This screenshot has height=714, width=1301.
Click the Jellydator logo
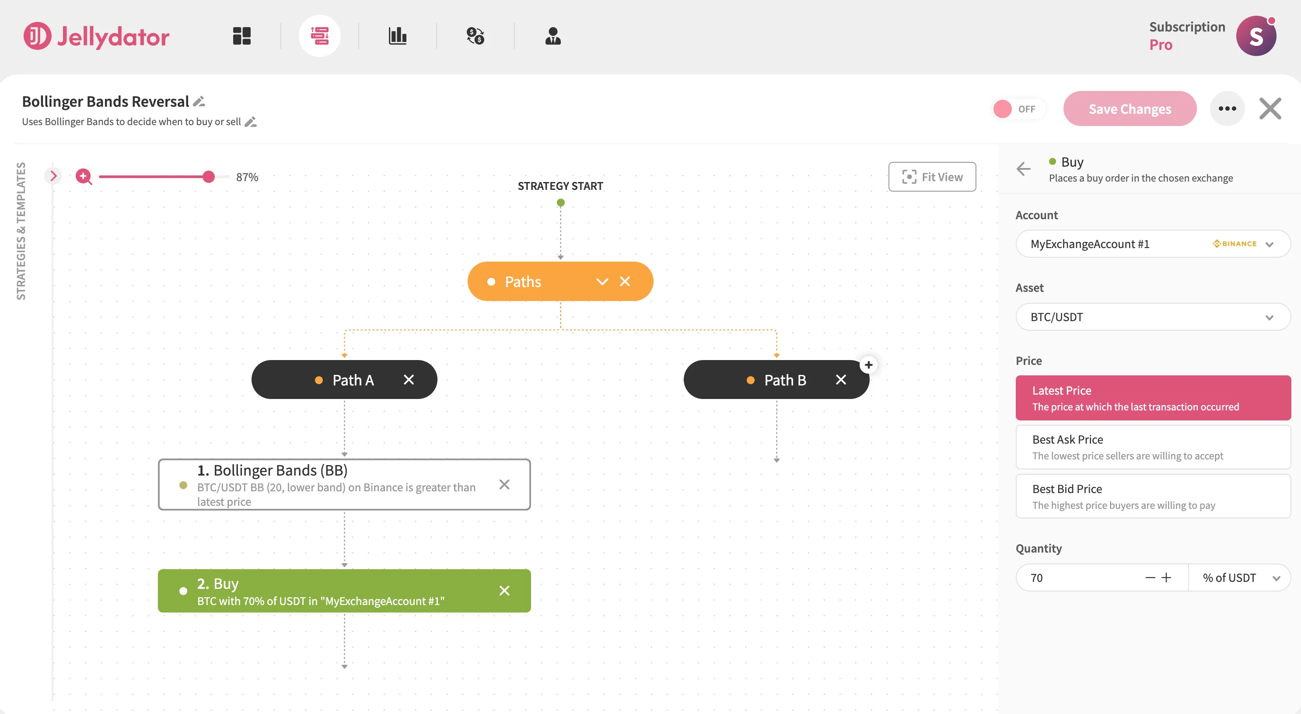pyautogui.click(x=96, y=36)
